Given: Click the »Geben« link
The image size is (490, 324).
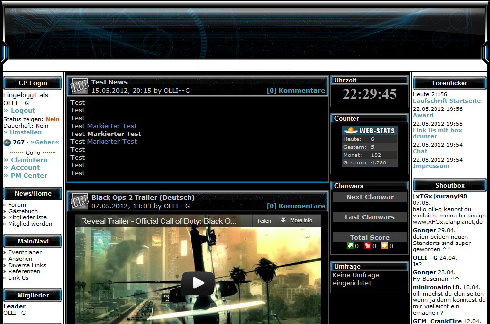Looking at the screenshot, I should click(x=45, y=142).
